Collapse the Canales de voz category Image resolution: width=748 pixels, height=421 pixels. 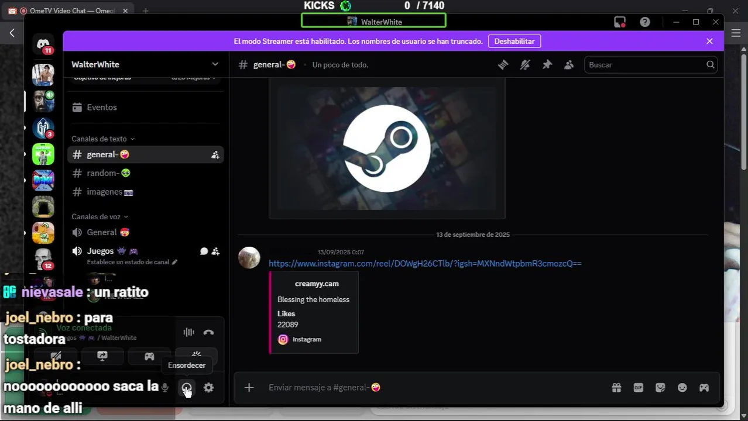pos(100,217)
